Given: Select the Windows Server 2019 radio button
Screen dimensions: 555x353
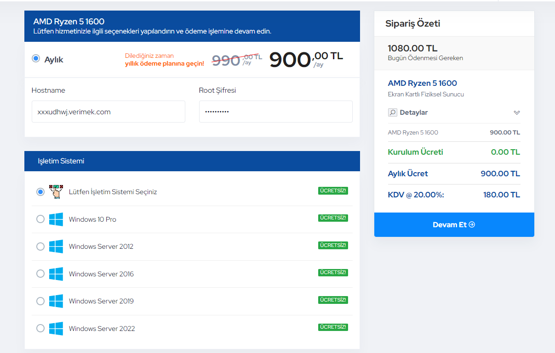Looking at the screenshot, I should tap(40, 301).
